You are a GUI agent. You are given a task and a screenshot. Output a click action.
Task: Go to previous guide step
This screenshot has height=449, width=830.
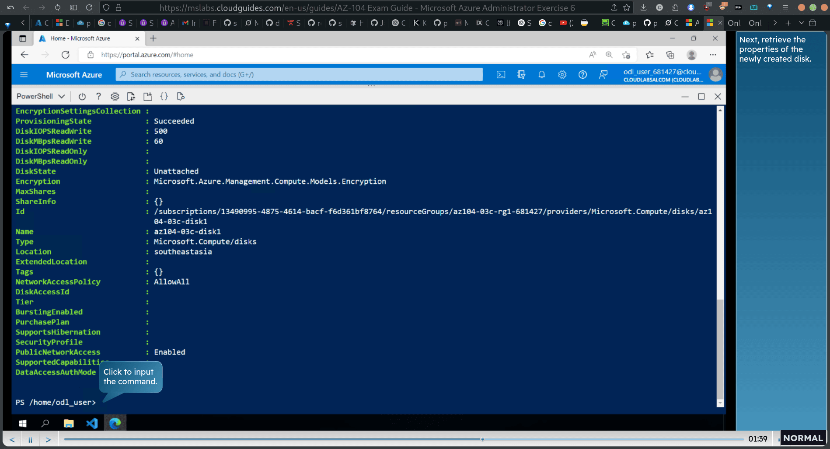pos(12,439)
